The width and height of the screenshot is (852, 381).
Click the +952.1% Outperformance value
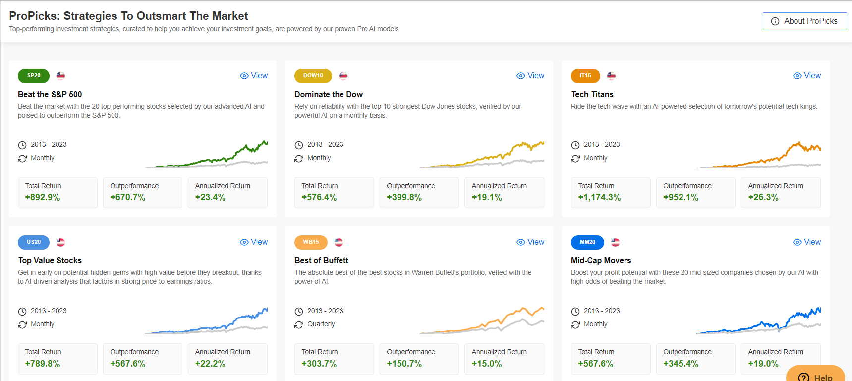click(681, 197)
